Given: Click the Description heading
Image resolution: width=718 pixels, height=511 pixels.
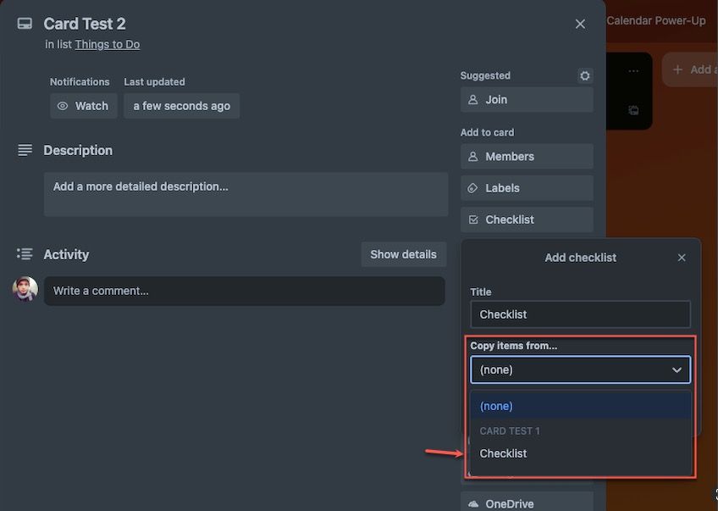Looking at the screenshot, I should [x=78, y=150].
